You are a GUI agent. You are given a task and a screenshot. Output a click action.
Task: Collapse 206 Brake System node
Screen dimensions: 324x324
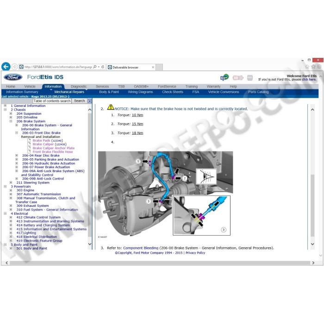11,121
